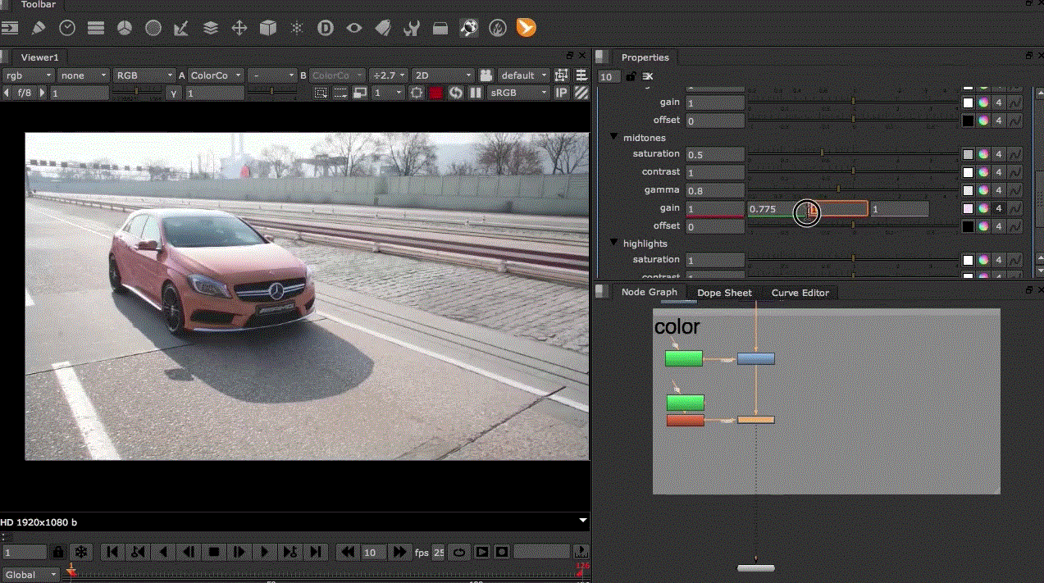The image size is (1044, 583).
Task: Open the Draw nodes pen icon
Action: 39,28
